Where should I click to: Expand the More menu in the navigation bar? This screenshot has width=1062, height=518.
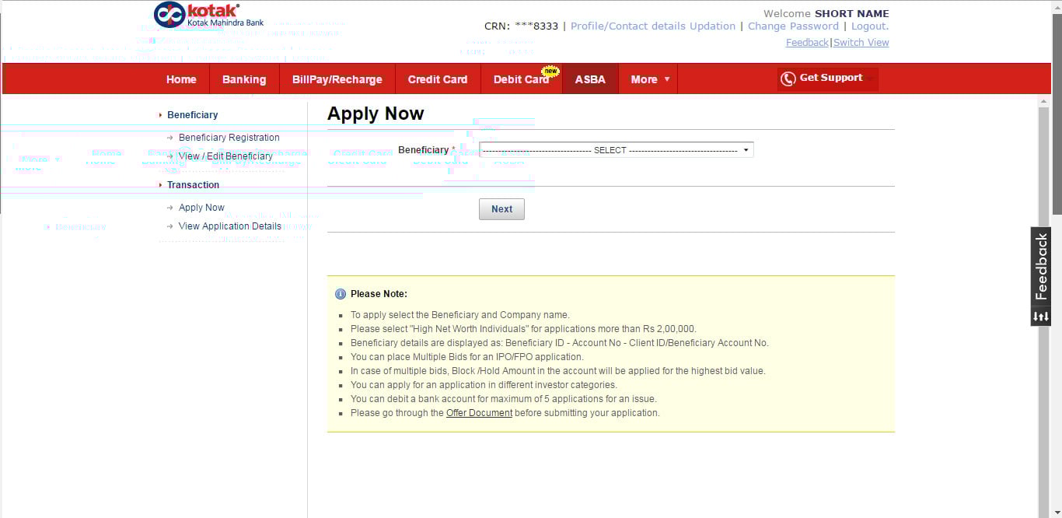click(648, 79)
